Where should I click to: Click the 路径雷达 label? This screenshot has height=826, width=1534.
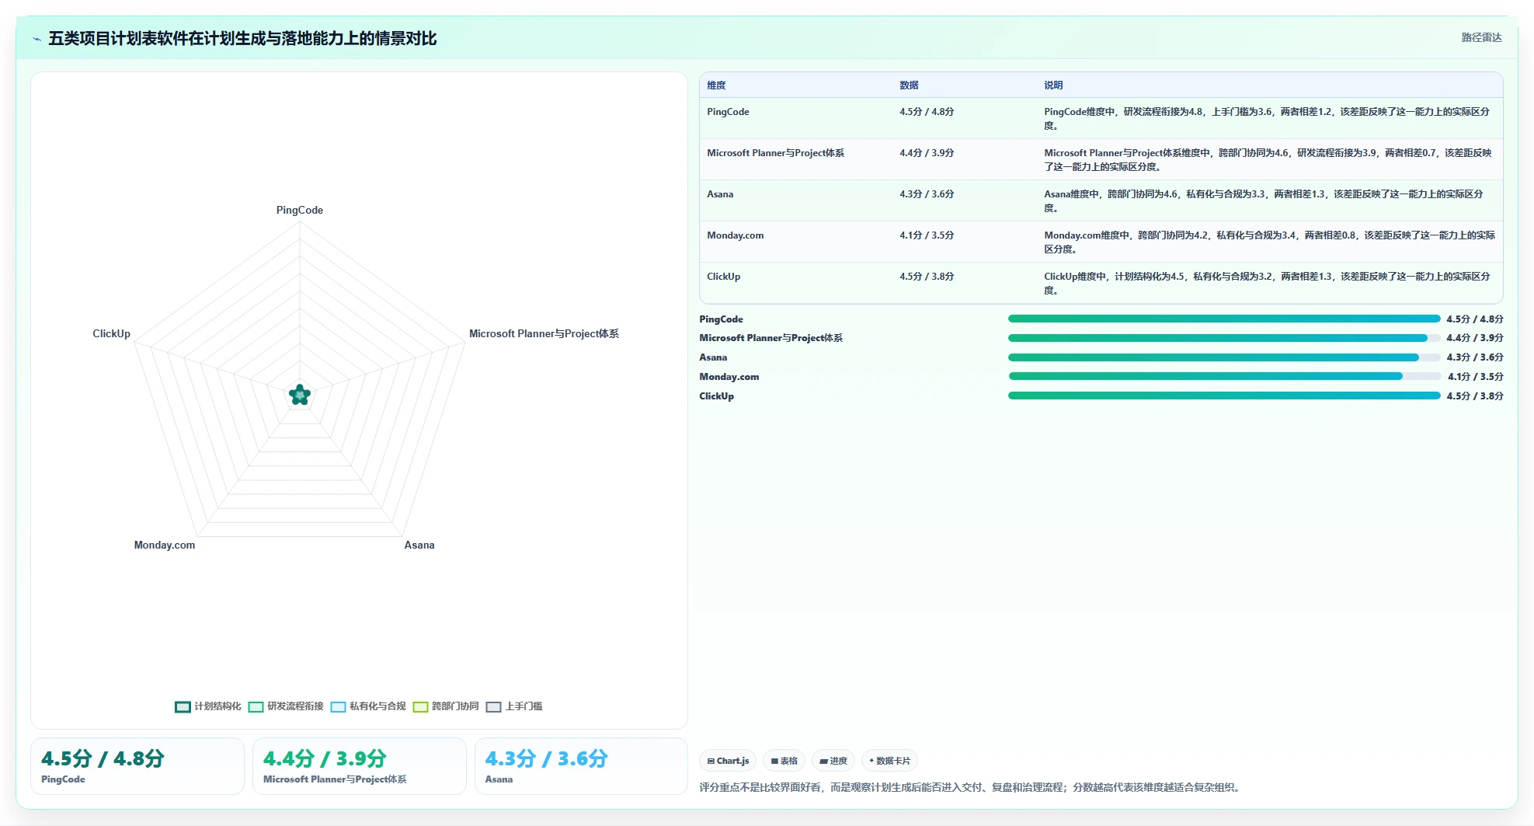tap(1481, 37)
